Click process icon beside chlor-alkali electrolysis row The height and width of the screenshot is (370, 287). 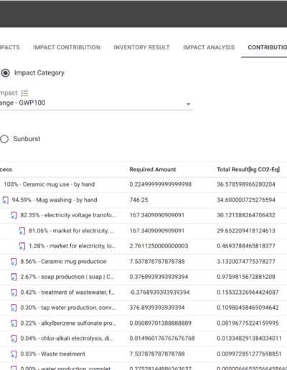click(x=14, y=338)
